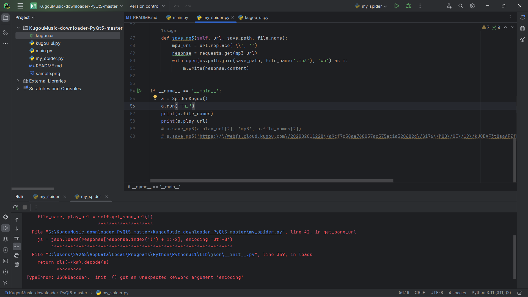Open the Version control dropdown
Image resolution: width=528 pixels, height=297 pixels.
point(147,6)
